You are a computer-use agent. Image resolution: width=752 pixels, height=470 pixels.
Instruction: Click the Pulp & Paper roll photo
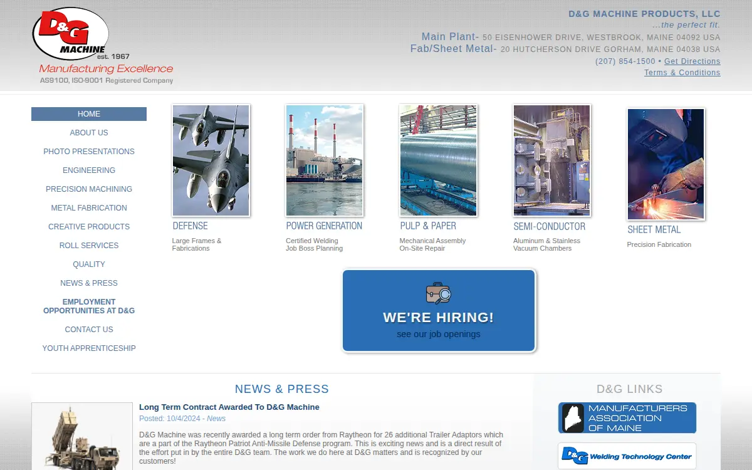pyautogui.click(x=439, y=160)
